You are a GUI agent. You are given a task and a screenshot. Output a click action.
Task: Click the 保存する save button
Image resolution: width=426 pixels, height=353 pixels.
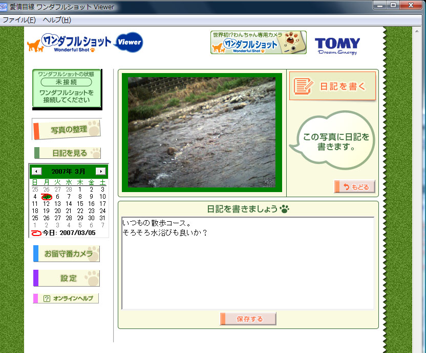248,319
